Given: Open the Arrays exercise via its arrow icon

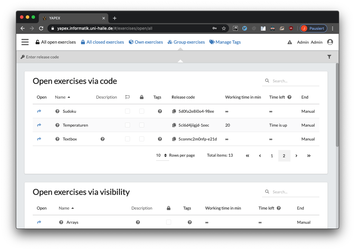Looking at the screenshot, I should point(39,222).
